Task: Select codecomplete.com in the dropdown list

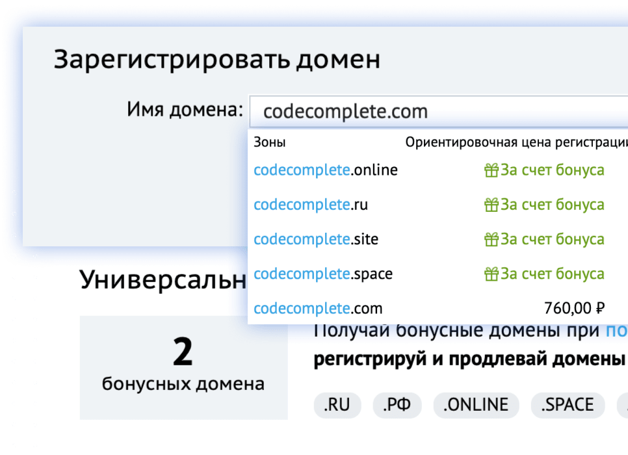Action: pos(318,308)
